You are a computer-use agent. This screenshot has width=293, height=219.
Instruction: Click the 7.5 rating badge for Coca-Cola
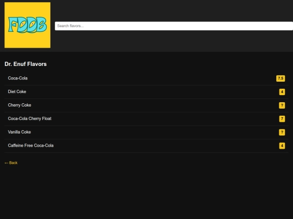point(281,78)
